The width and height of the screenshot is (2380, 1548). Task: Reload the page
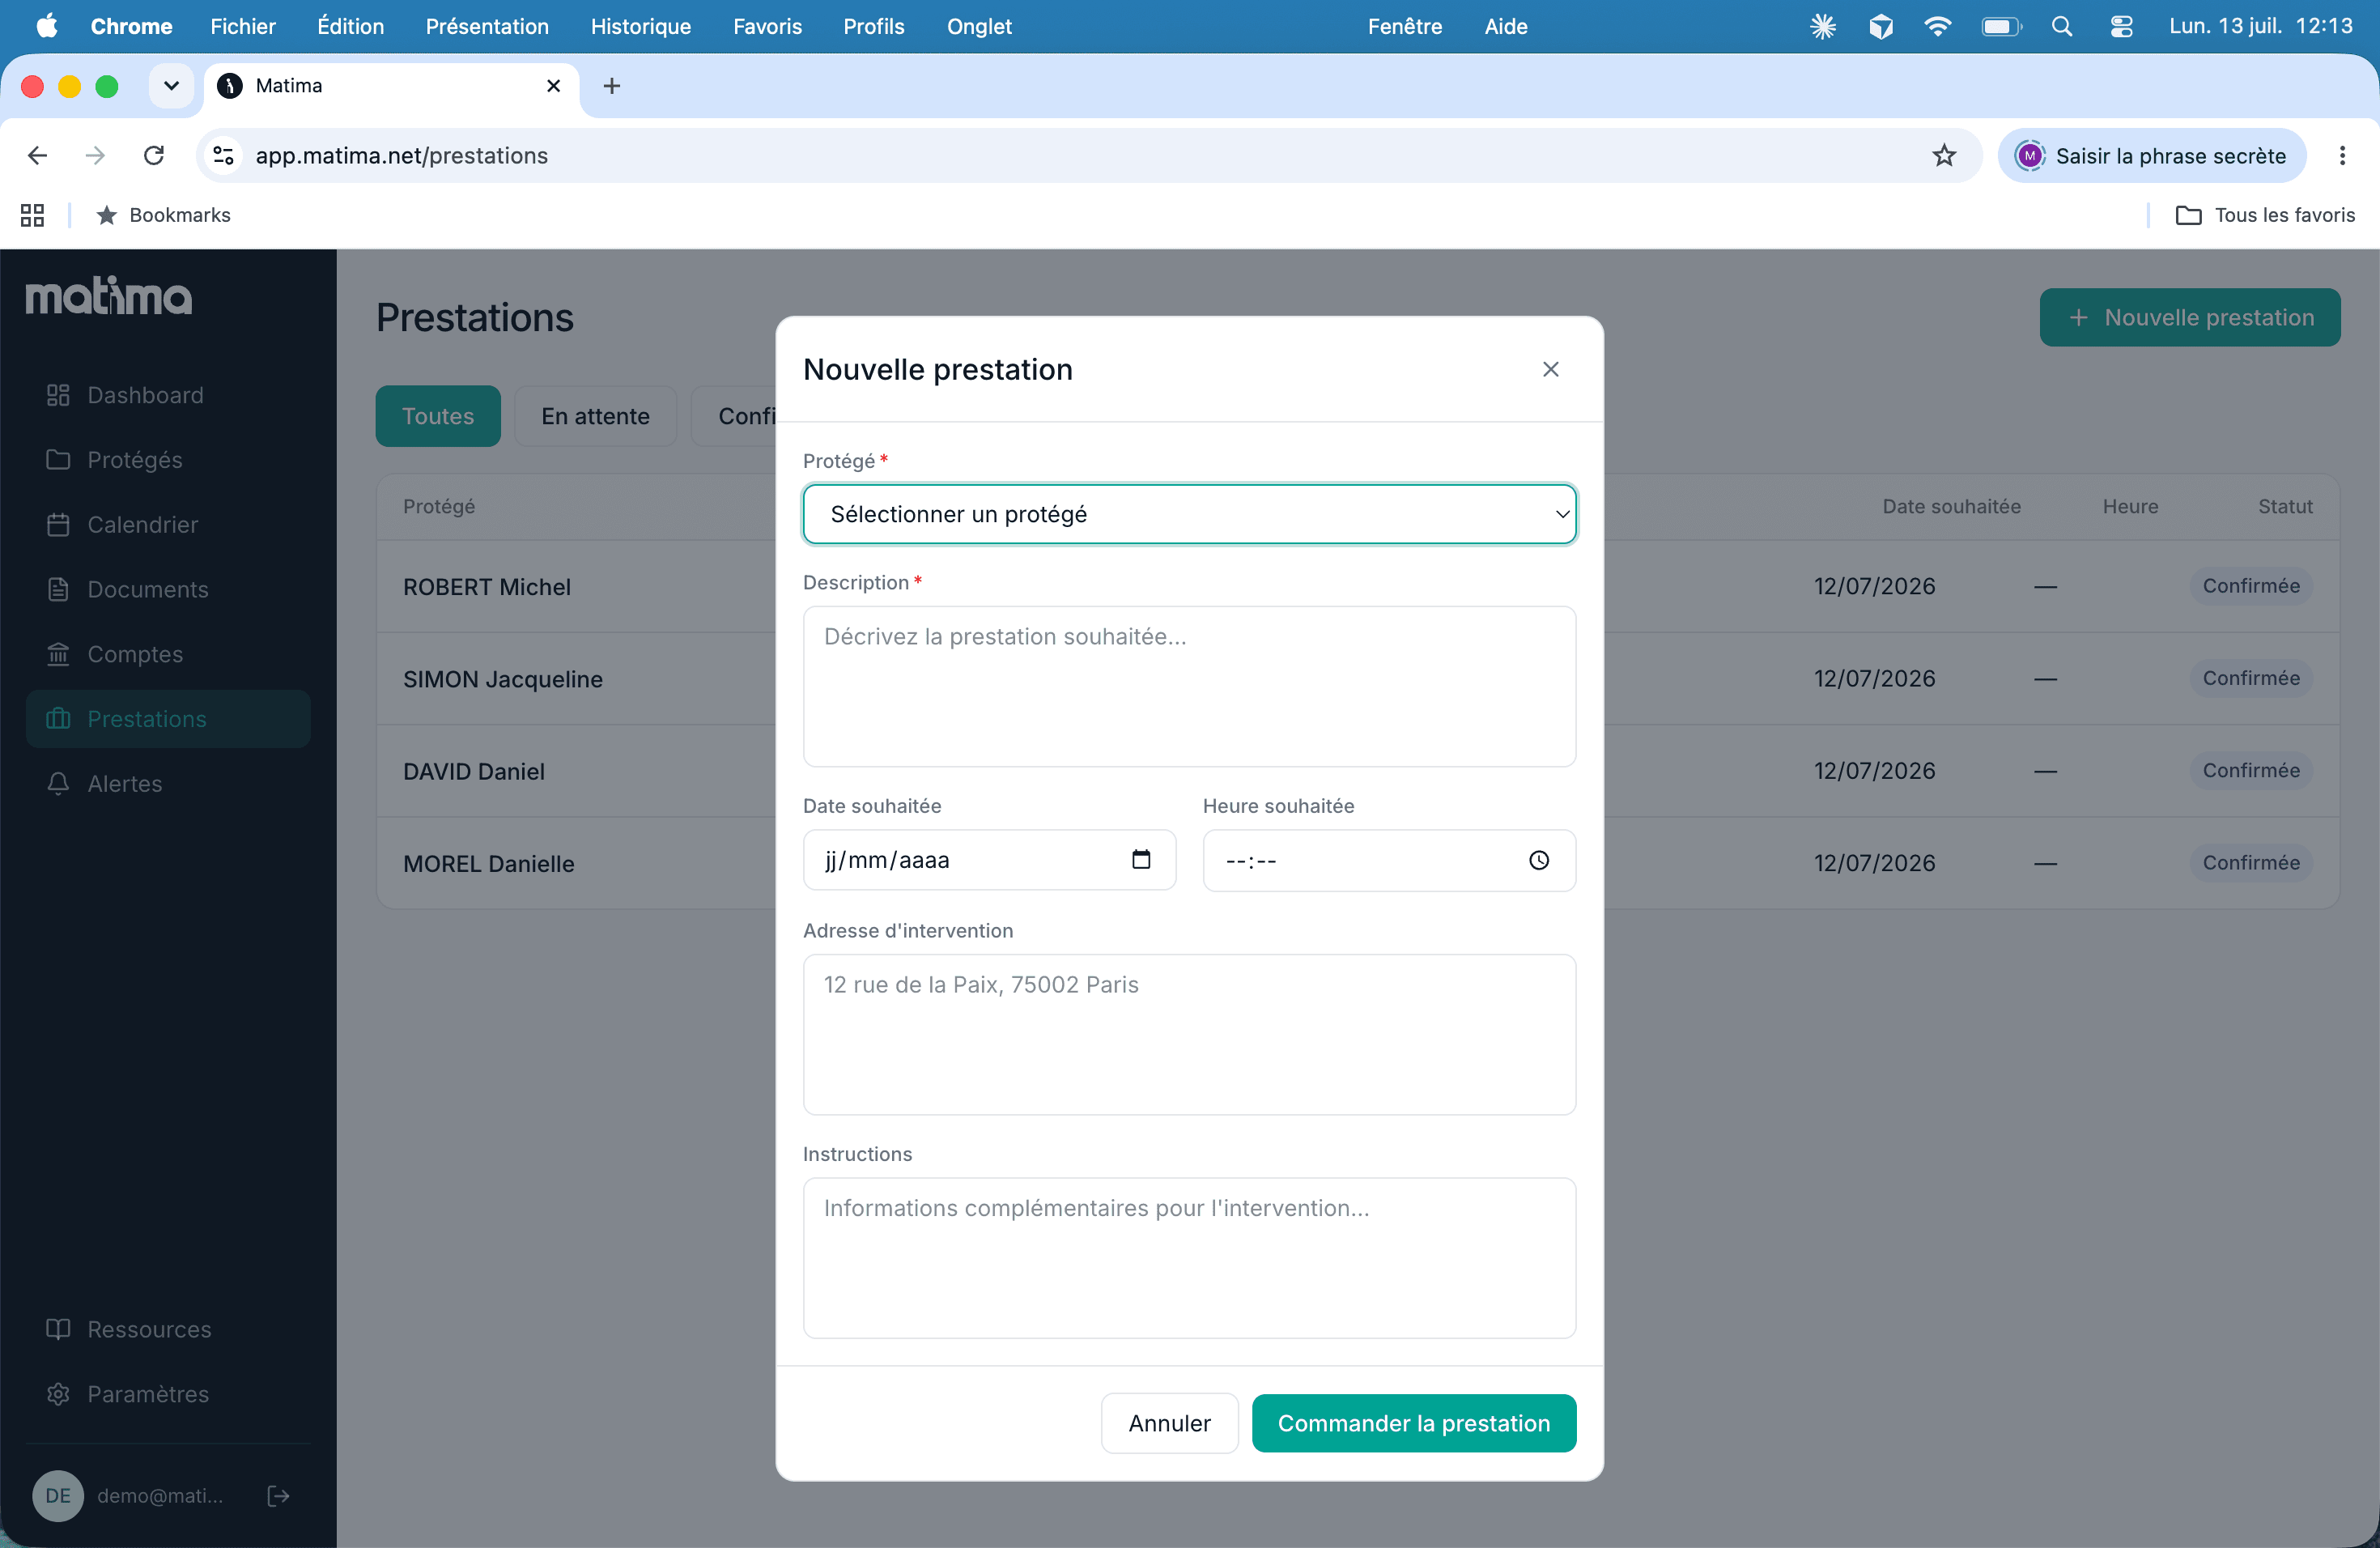tap(154, 155)
